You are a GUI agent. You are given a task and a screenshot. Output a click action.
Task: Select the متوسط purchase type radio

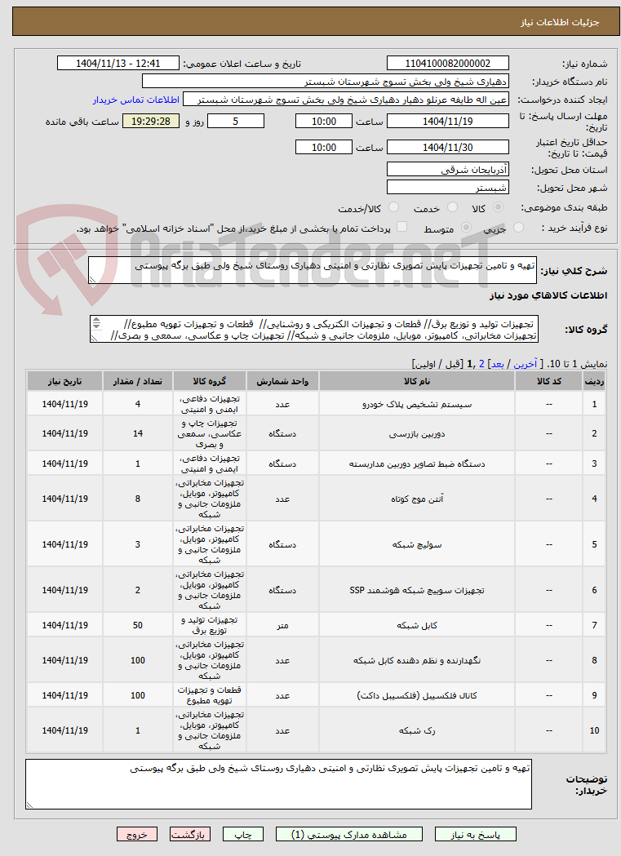467,228
